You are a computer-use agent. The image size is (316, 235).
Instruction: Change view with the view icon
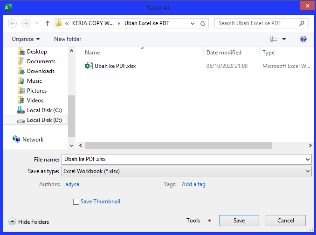click(x=274, y=39)
